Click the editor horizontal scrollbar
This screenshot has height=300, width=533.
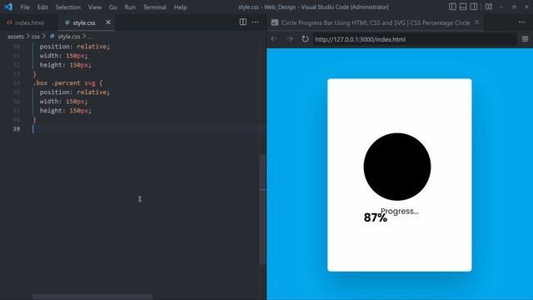92,297
